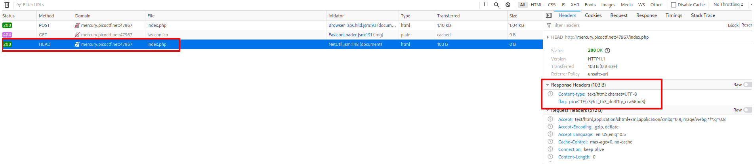Screen dimensions: 754x164
Task: Toggle Raw view for Response Headers
Action: tap(747, 85)
